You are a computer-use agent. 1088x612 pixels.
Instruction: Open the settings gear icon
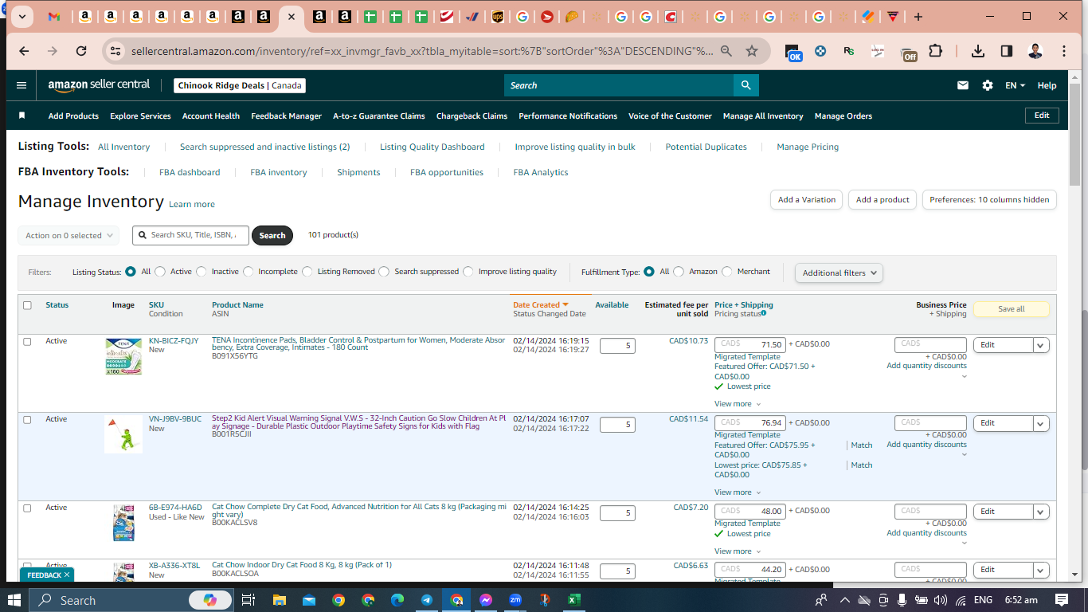[x=988, y=85]
